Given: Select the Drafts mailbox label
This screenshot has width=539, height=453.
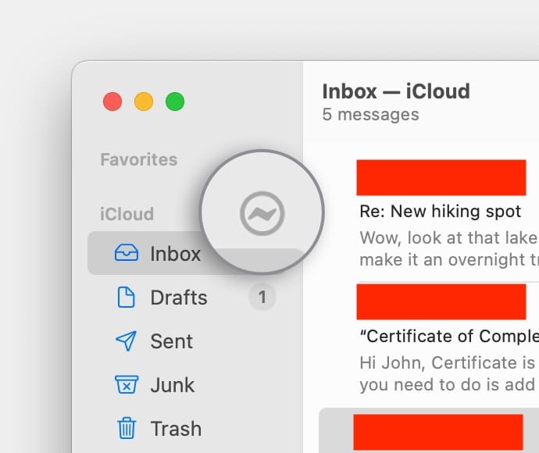Looking at the screenshot, I should [178, 298].
